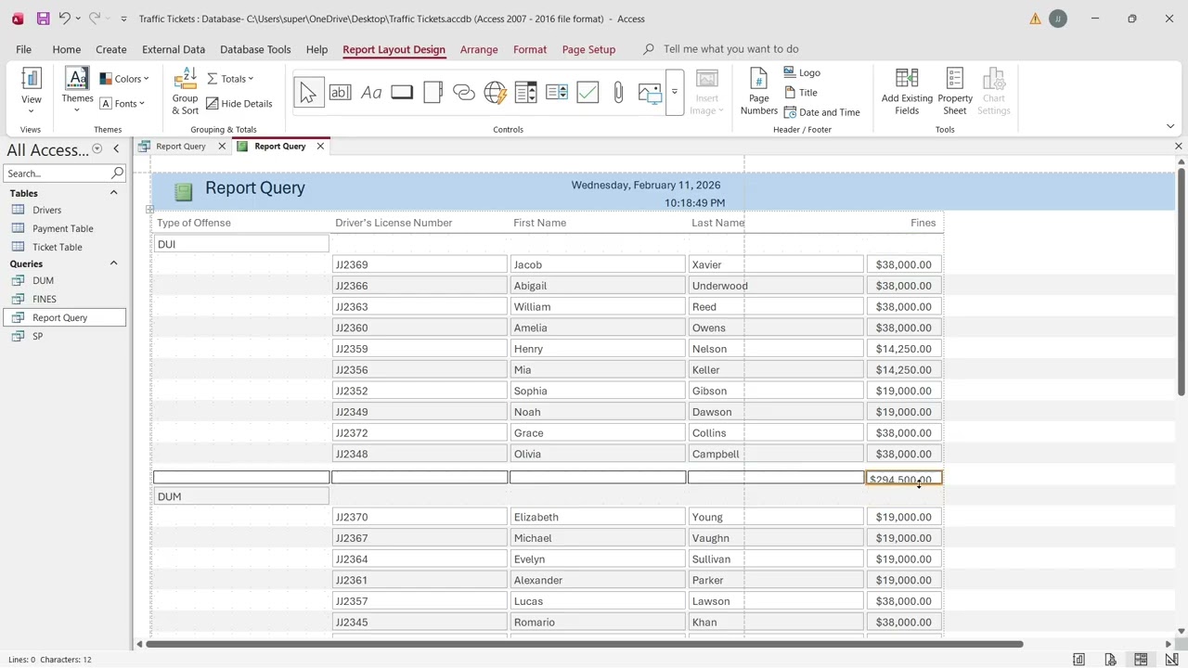This screenshot has width=1188, height=668.
Task: Open Group & Sort pane
Action: click(x=185, y=91)
